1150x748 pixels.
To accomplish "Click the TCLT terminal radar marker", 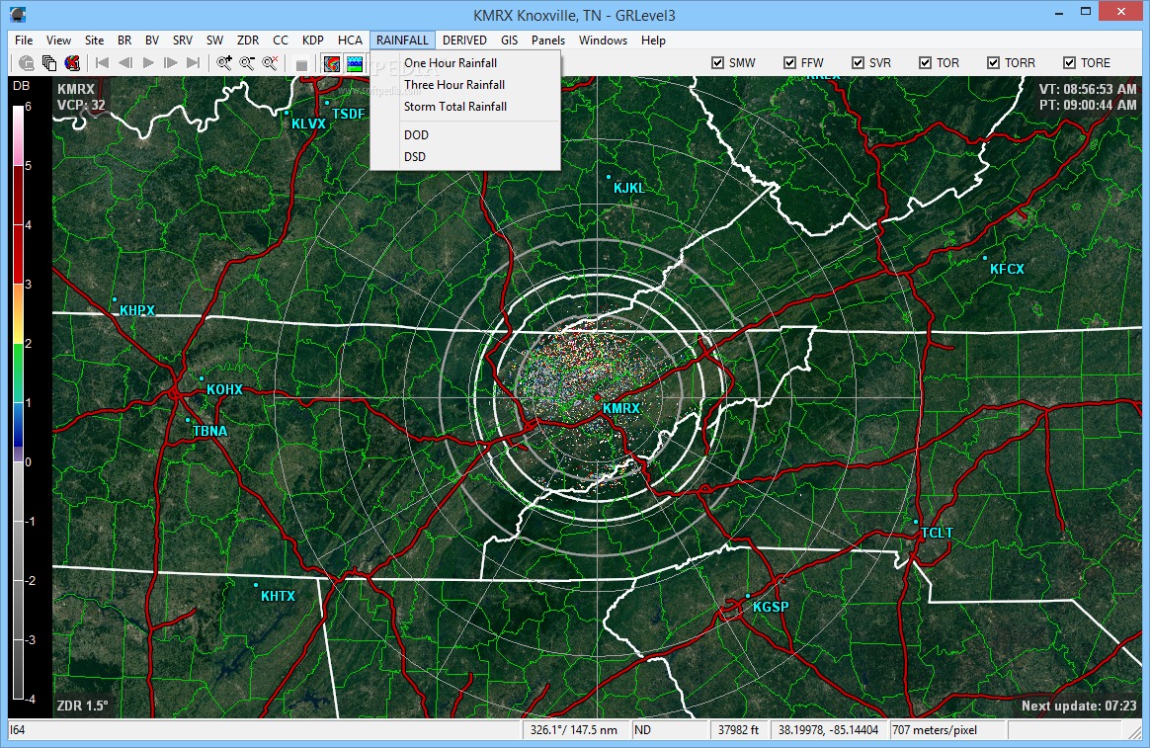I will click(x=915, y=522).
